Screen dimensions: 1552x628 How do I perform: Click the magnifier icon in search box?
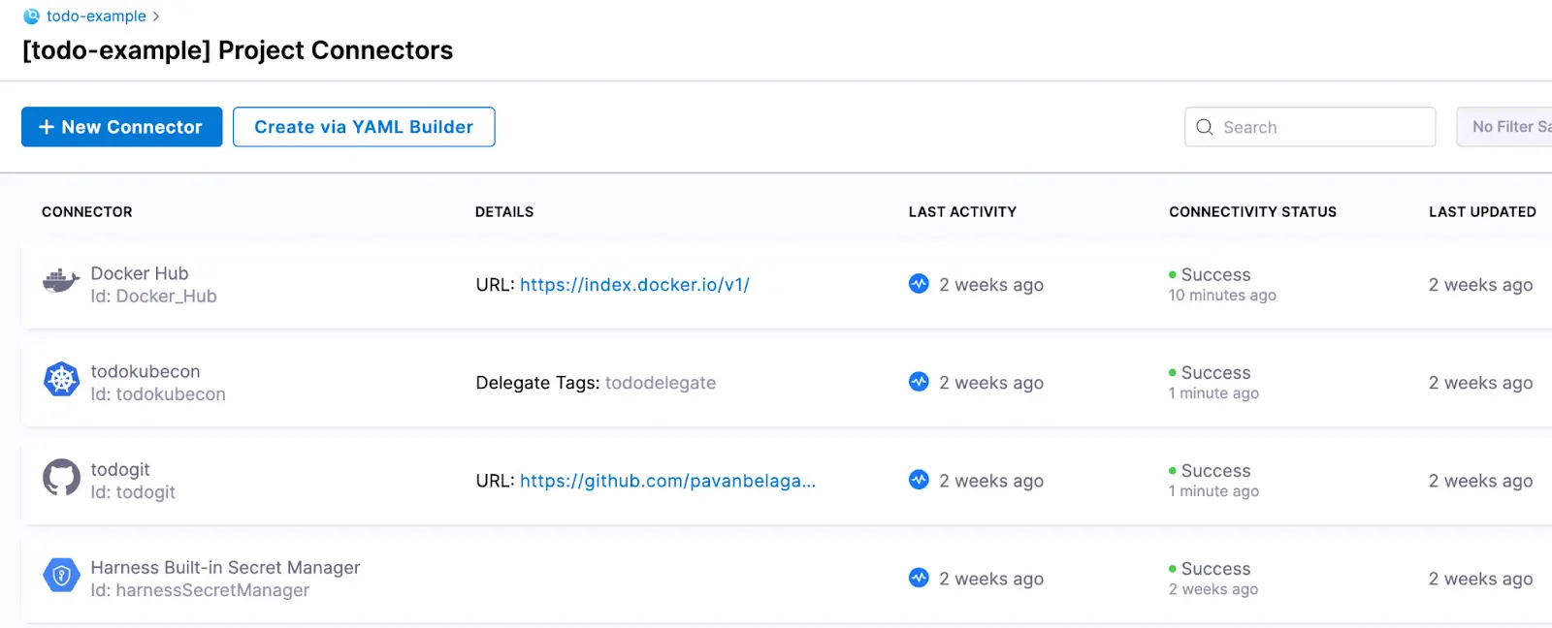pos(1205,127)
